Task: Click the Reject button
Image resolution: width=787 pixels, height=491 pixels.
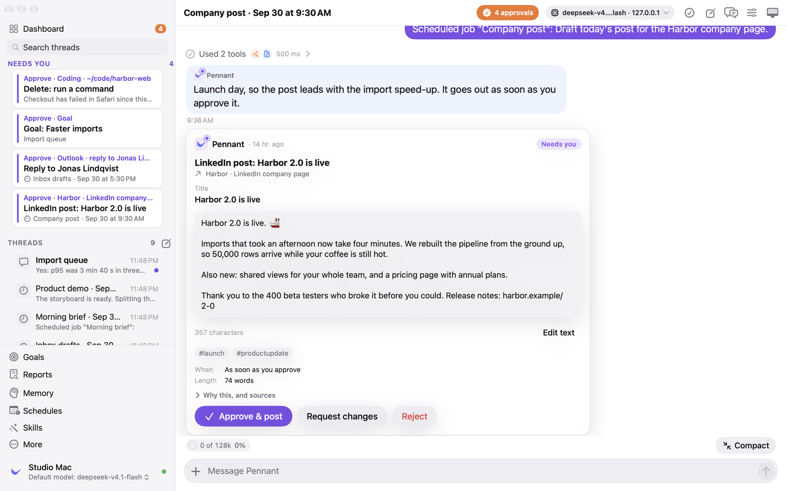Action: pos(414,416)
